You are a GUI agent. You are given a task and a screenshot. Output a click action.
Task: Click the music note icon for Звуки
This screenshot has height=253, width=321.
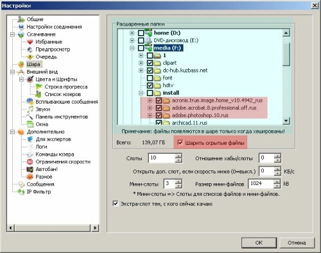(x=30, y=109)
